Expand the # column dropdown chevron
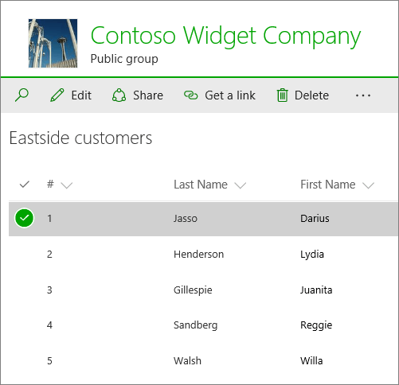Screen dimensions: 399x385 pos(67,185)
